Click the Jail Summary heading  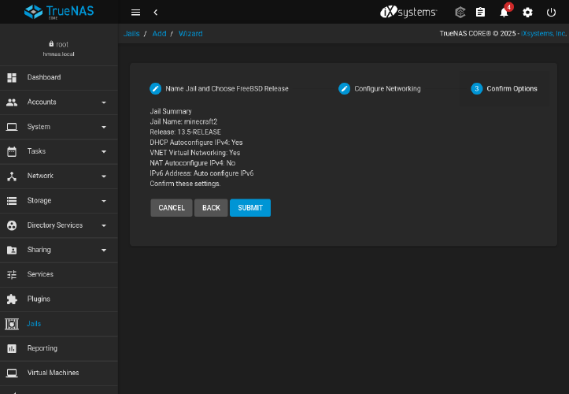171,112
